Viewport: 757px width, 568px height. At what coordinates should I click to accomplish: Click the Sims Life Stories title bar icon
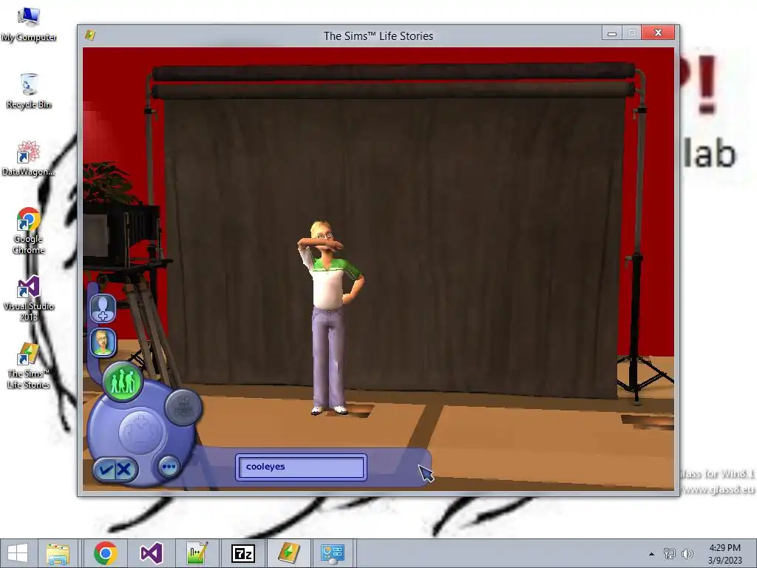(89, 35)
